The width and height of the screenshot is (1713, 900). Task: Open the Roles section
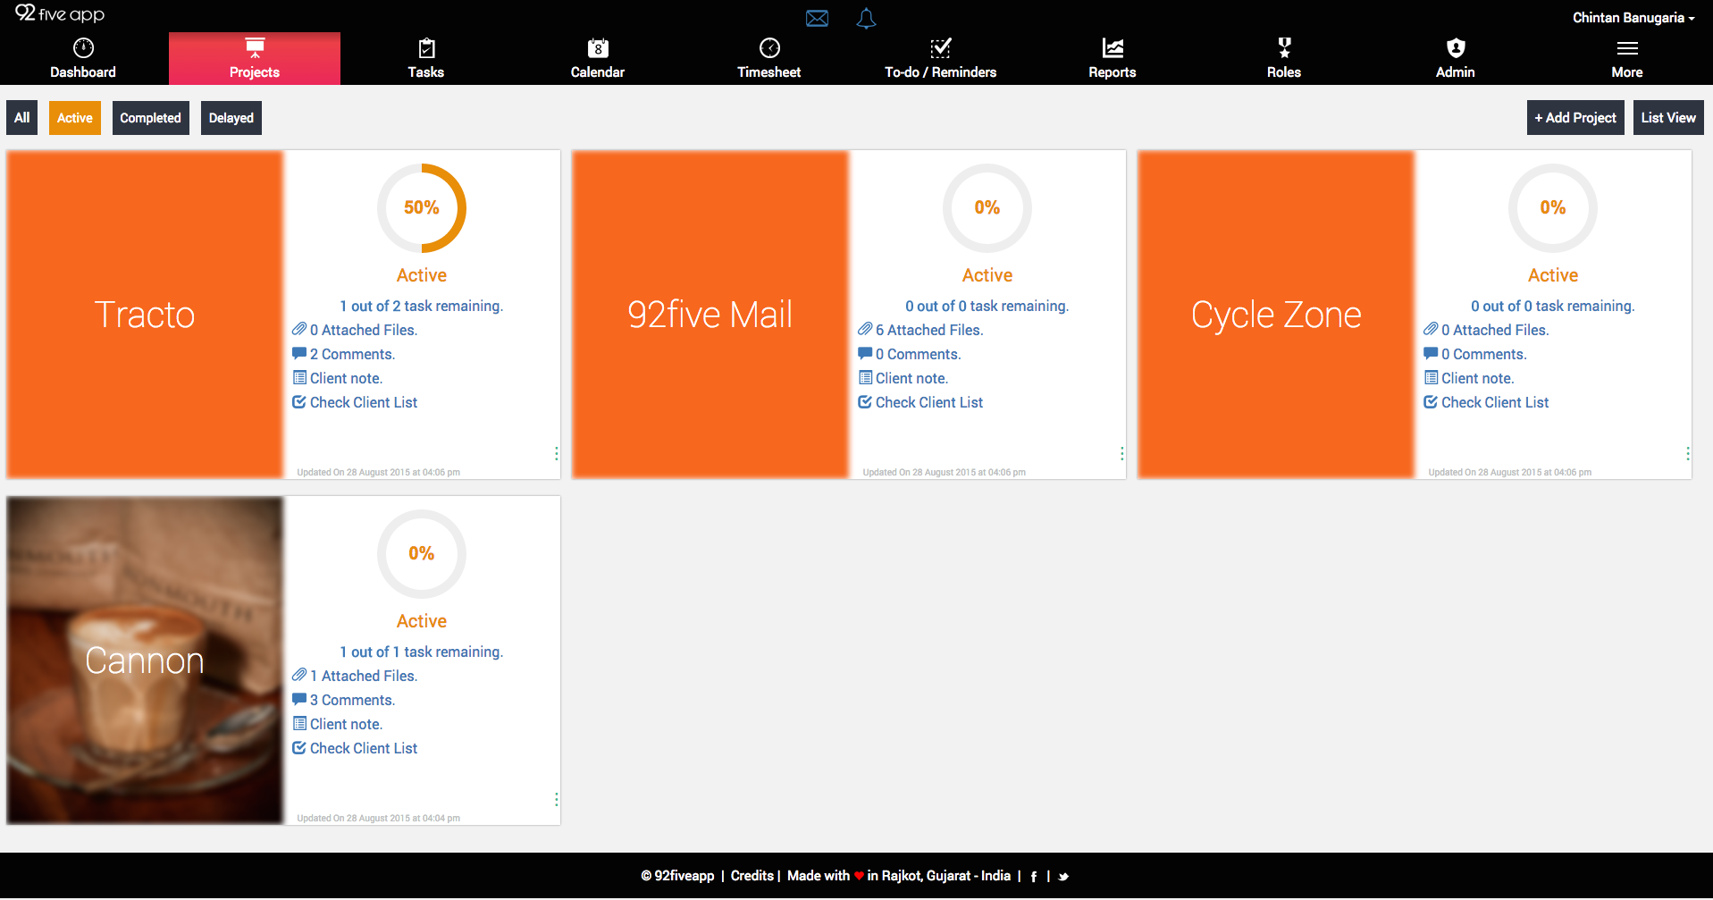tap(1284, 59)
